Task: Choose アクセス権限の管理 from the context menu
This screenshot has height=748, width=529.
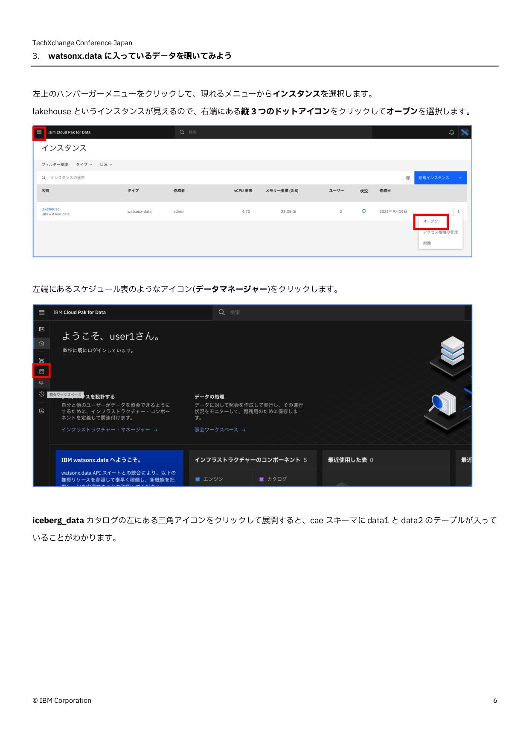Action: pos(440,232)
